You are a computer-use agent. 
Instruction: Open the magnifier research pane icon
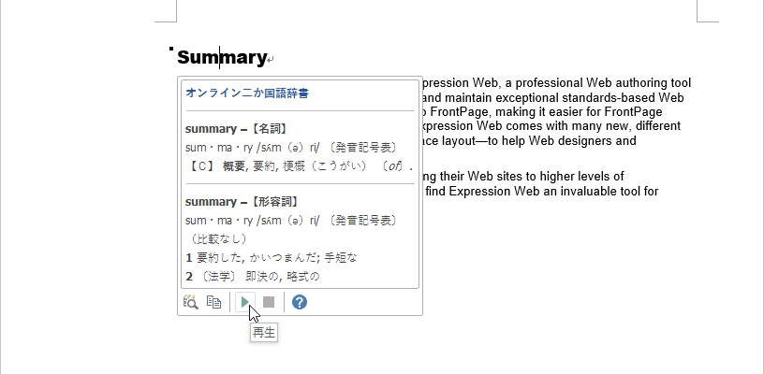(190, 302)
